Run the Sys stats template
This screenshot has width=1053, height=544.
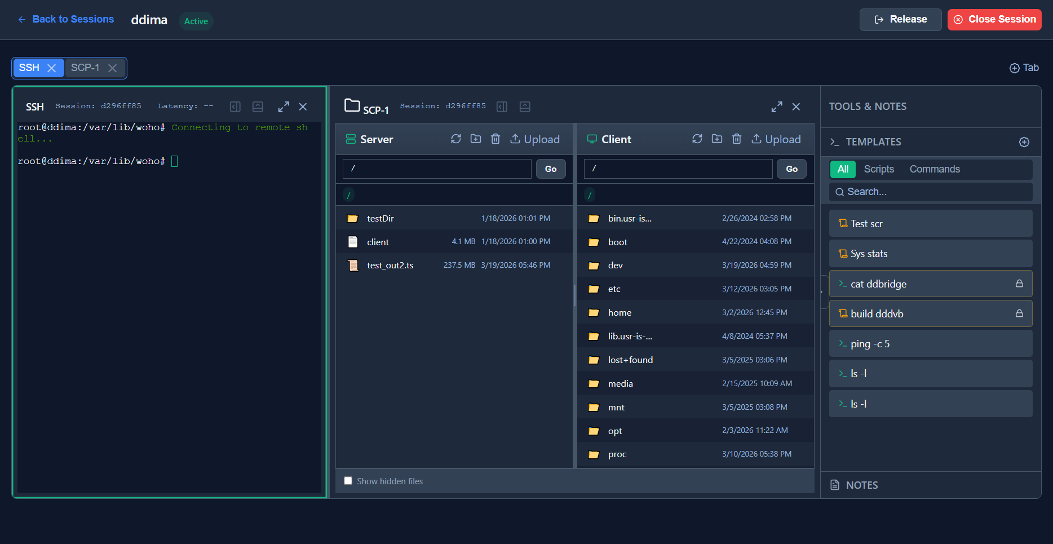931,254
